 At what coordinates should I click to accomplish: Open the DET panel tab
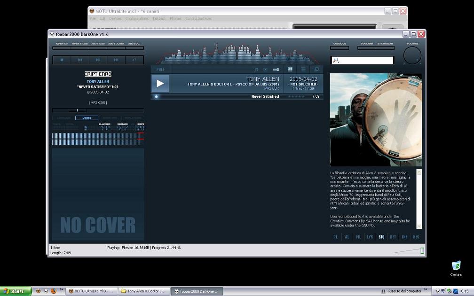click(x=393, y=237)
